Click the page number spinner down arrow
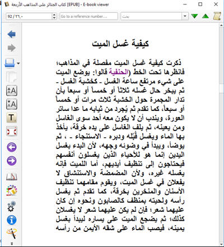 54,18
